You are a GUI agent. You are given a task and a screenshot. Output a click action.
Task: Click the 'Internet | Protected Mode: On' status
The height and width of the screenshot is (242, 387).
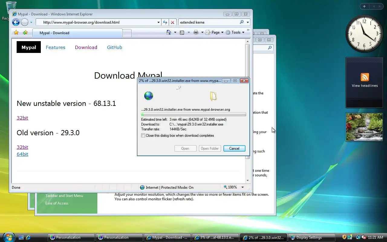[x=167, y=187]
